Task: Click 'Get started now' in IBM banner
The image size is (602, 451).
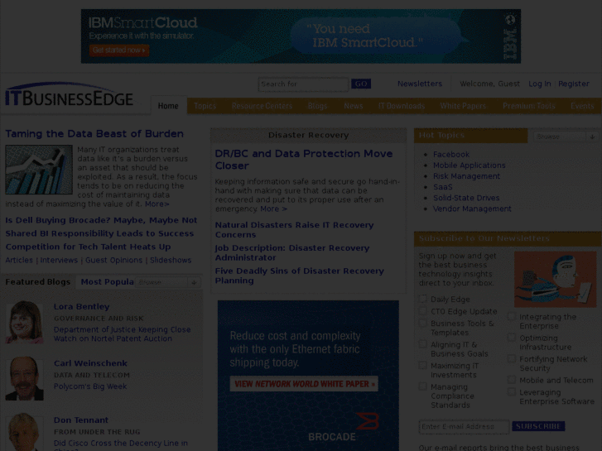Action: (x=119, y=50)
